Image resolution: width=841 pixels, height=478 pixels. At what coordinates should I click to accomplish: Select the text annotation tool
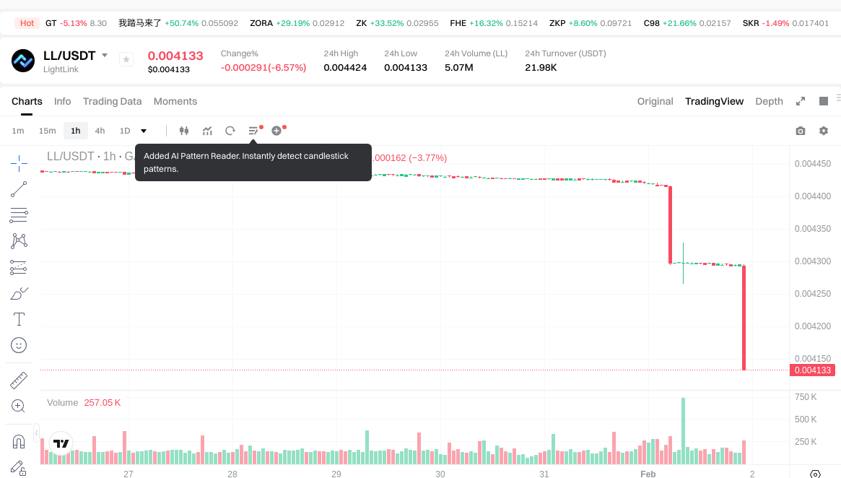click(x=19, y=319)
